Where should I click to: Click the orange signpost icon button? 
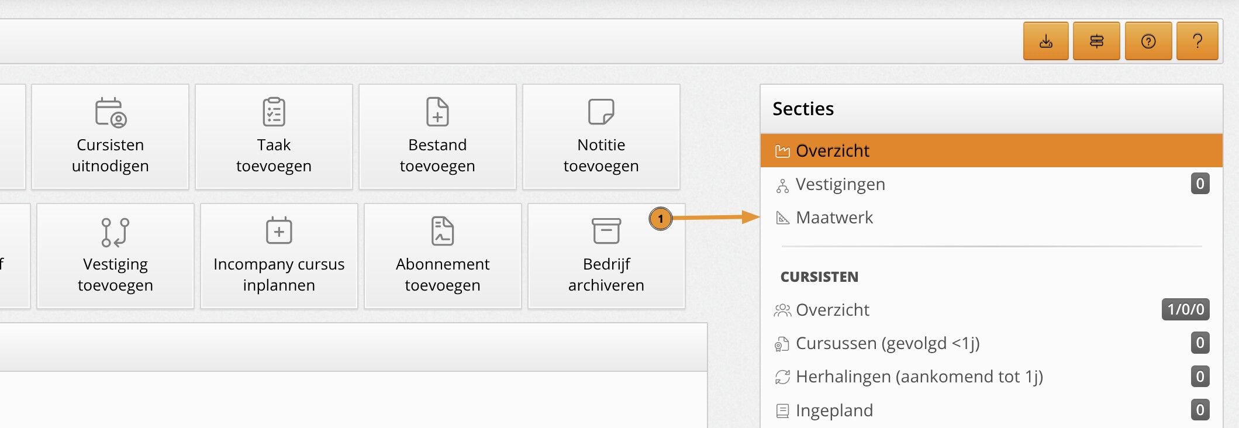1096,42
